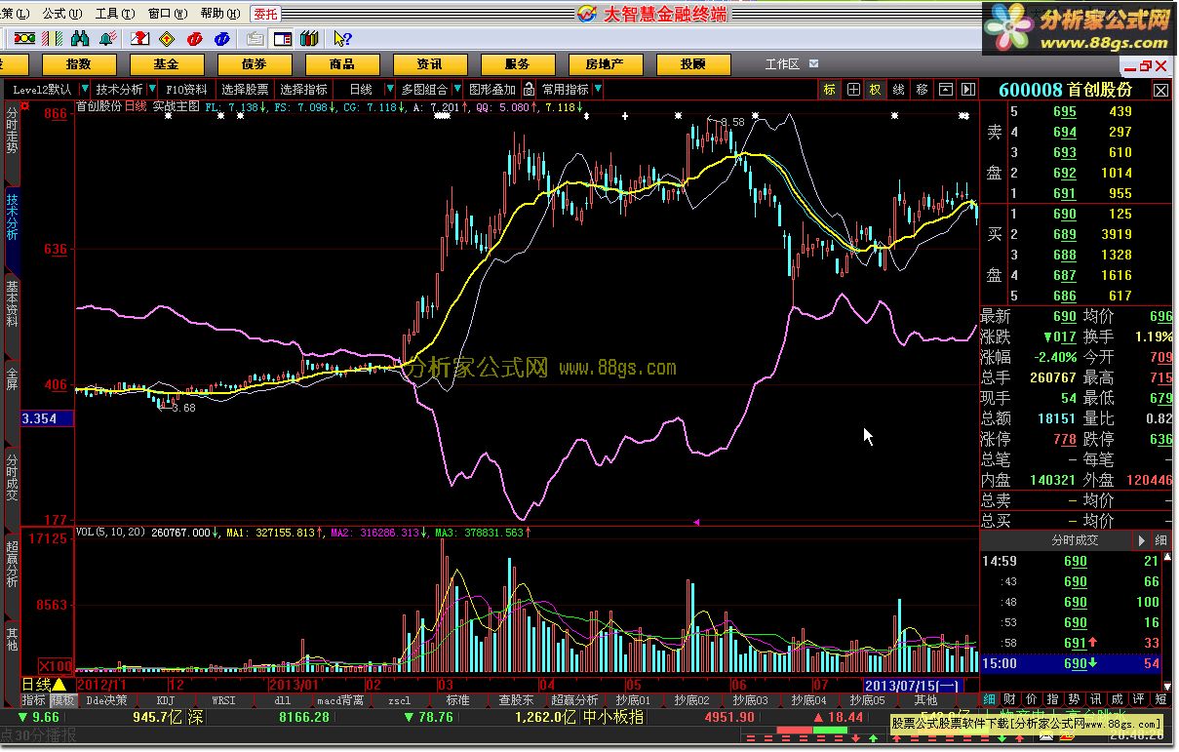1179x752 pixels.
Task: Select the macd背离 indicator tab
Action: click(x=340, y=700)
